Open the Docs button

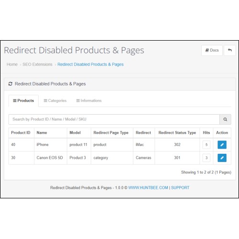click(x=212, y=50)
